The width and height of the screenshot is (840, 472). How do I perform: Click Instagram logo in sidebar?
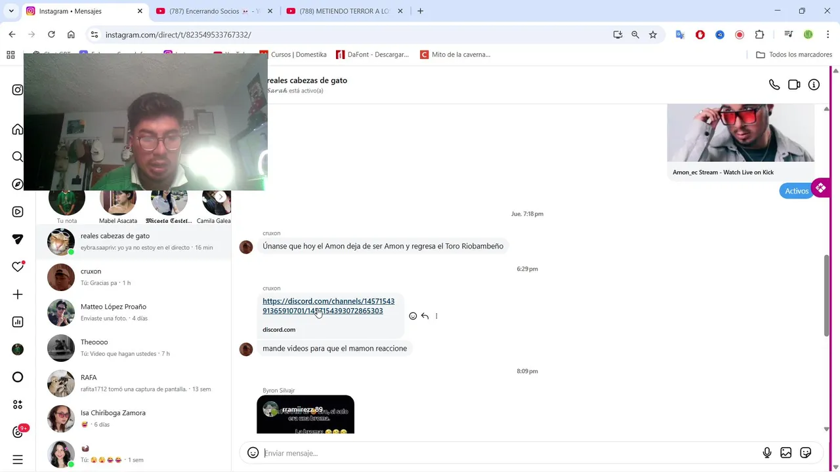(x=18, y=90)
